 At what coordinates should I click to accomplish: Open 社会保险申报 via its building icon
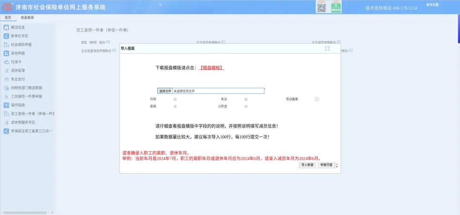click(6, 44)
